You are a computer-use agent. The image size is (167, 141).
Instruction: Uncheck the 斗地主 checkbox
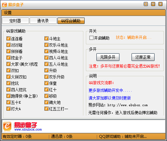46,38
